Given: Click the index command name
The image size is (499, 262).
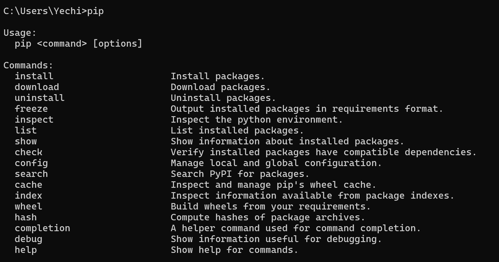Looking at the screenshot, I should point(28,195).
